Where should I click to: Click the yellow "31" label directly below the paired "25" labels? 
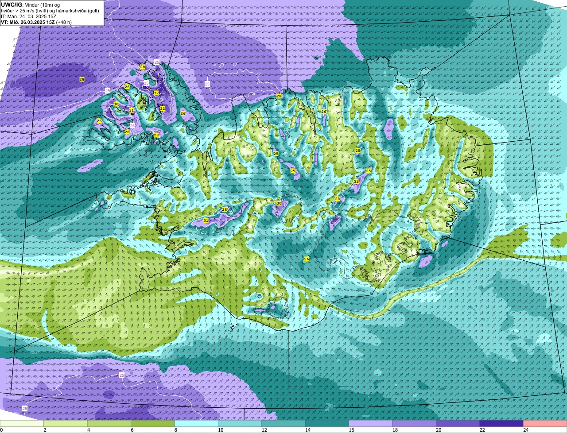pyautogui.click(x=356, y=182)
